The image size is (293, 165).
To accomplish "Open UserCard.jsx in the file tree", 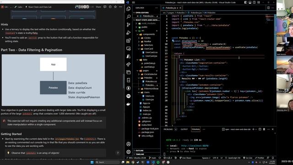I will [x=151, y=56].
